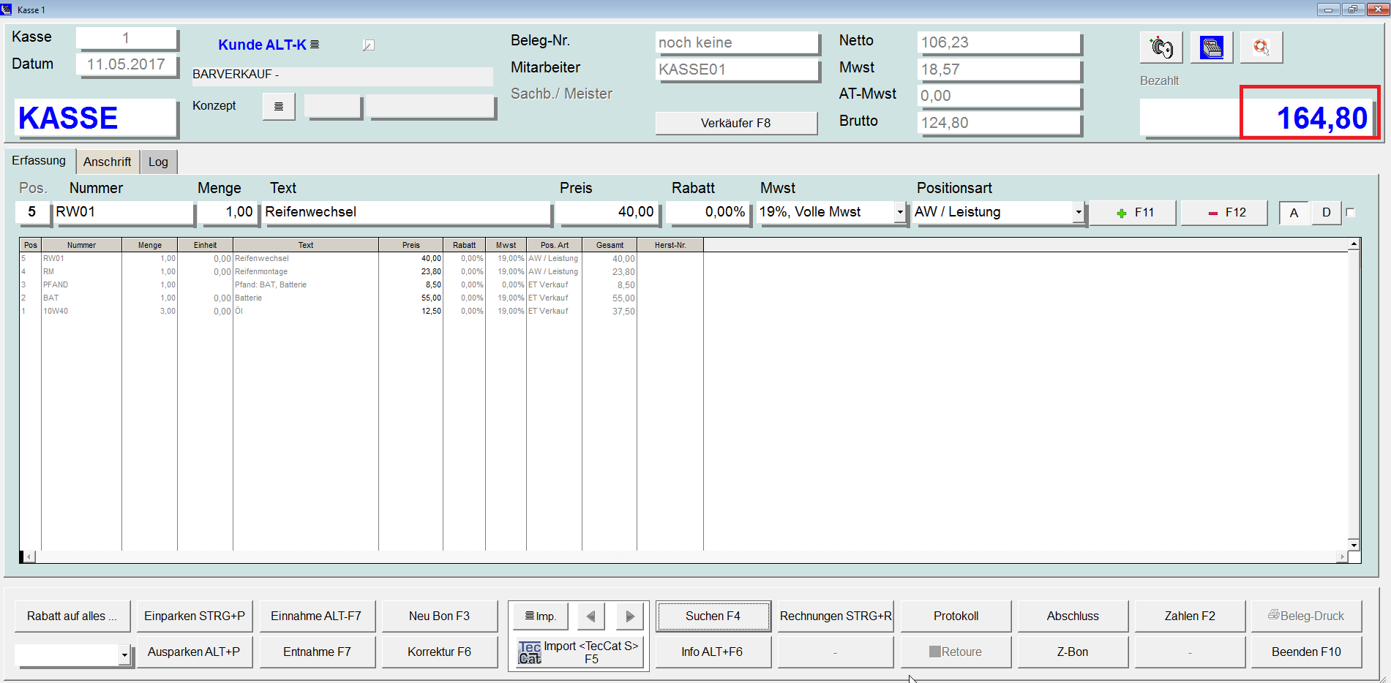Screen dimensions: 1391x683
Task: Switch to the Anschrift tab
Action: 108,162
